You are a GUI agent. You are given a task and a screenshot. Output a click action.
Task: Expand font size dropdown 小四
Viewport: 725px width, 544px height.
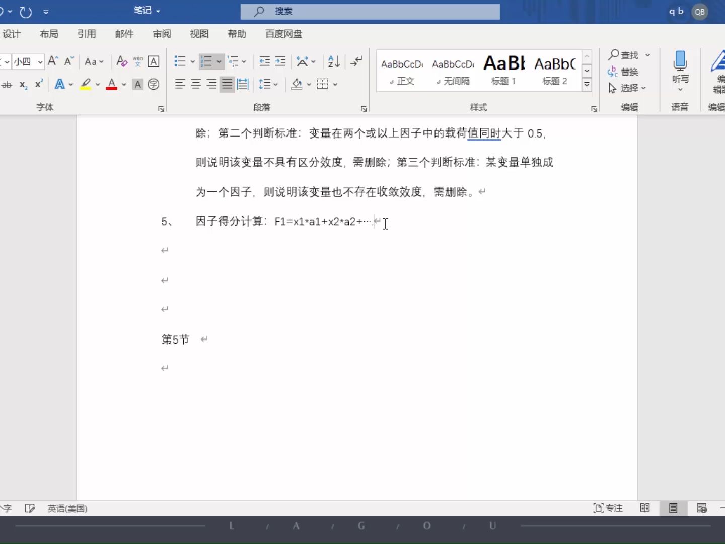40,62
